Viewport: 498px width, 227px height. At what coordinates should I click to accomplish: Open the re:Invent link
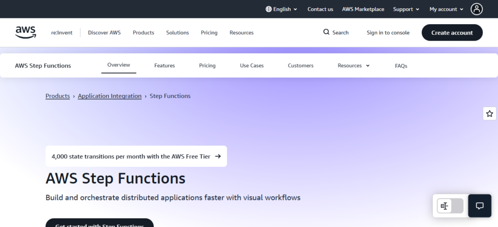tap(62, 32)
